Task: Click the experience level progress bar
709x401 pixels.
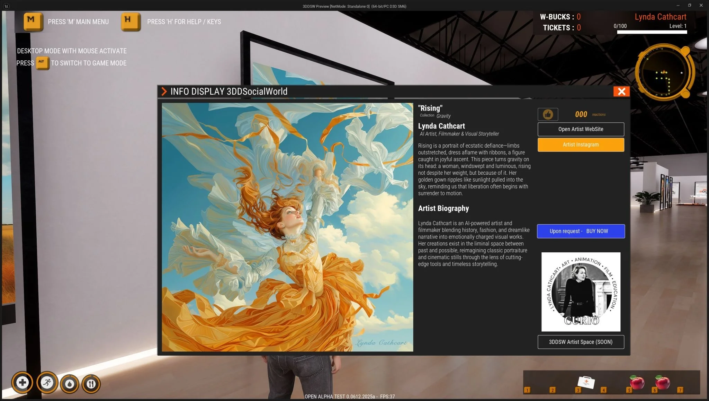Action: pos(652,32)
